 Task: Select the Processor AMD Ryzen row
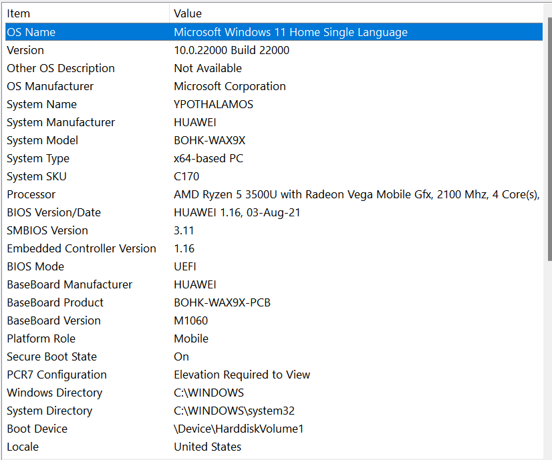[274, 194]
